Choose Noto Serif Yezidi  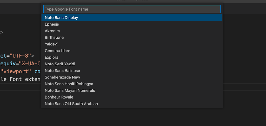[x=132, y=64]
